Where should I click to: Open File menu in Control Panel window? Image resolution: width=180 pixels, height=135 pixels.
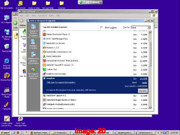(21, 15)
